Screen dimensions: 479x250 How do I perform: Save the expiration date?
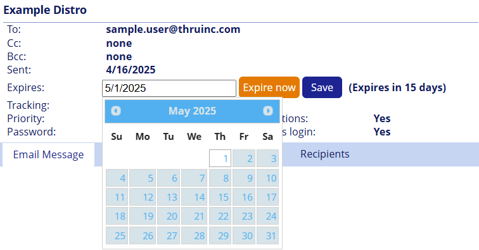tap(322, 87)
